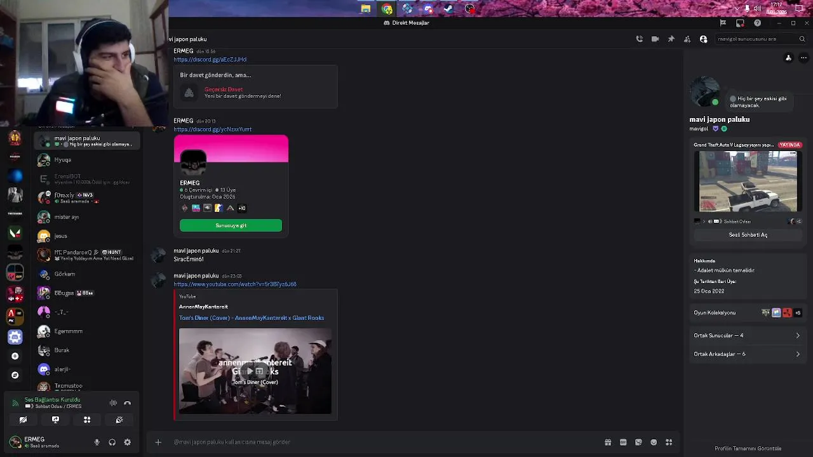813x457 pixels.
Task: Open the alerjii- direct message
Action: (x=87, y=369)
